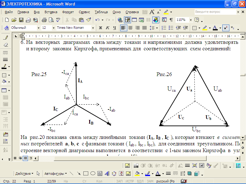The image size is (246, 184).
Task: Run spelling and grammar check
Action: tap(58, 20)
